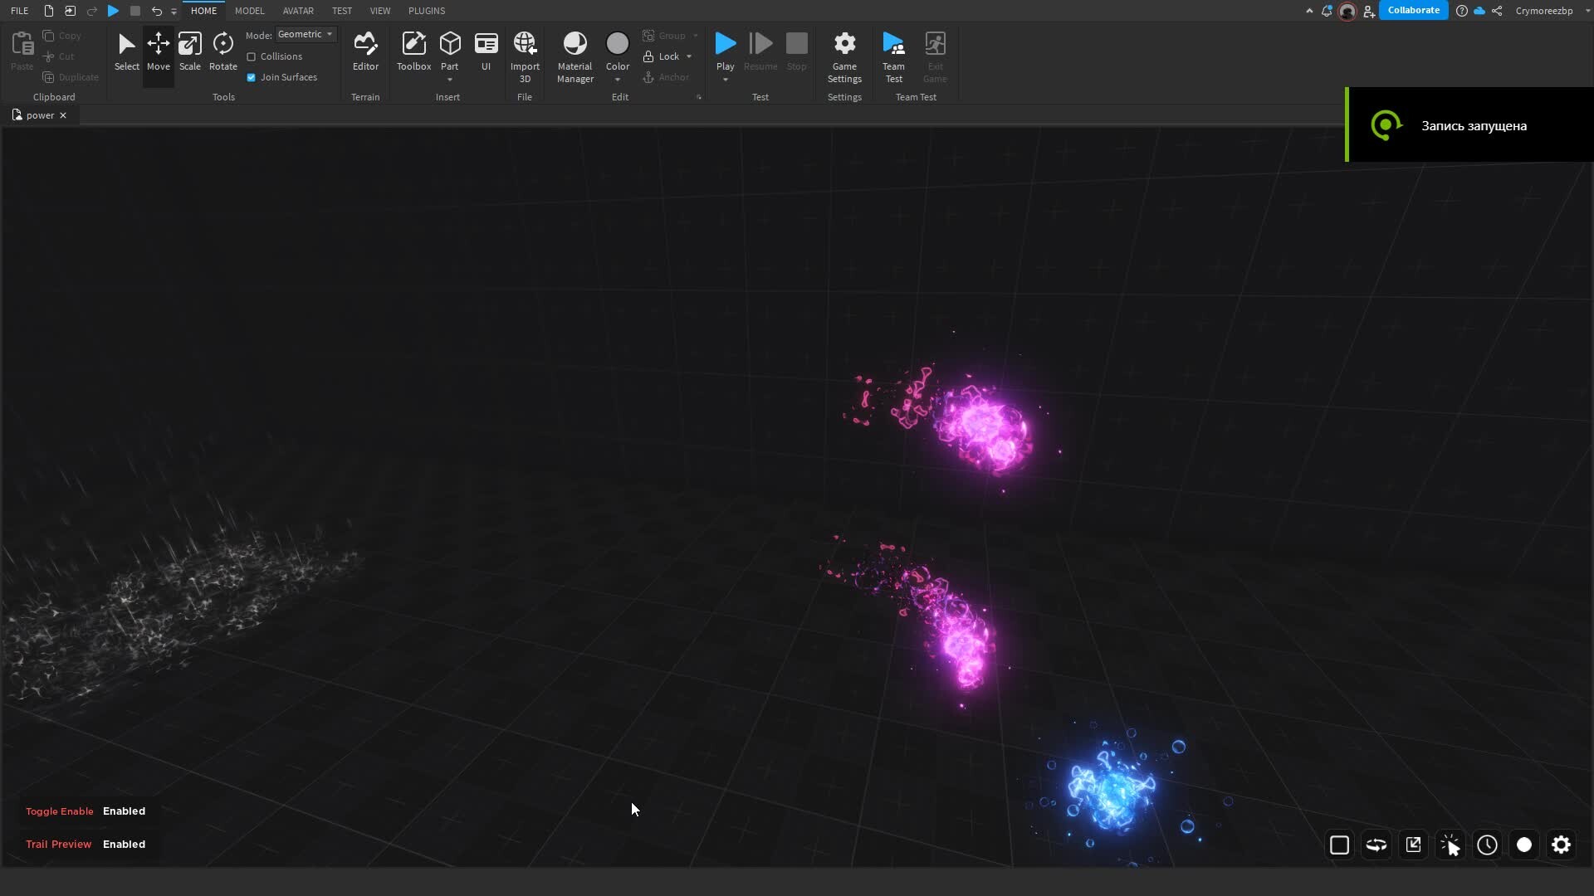Image resolution: width=1594 pixels, height=896 pixels.
Task: Activate the Rotate tool
Action: 222,50
